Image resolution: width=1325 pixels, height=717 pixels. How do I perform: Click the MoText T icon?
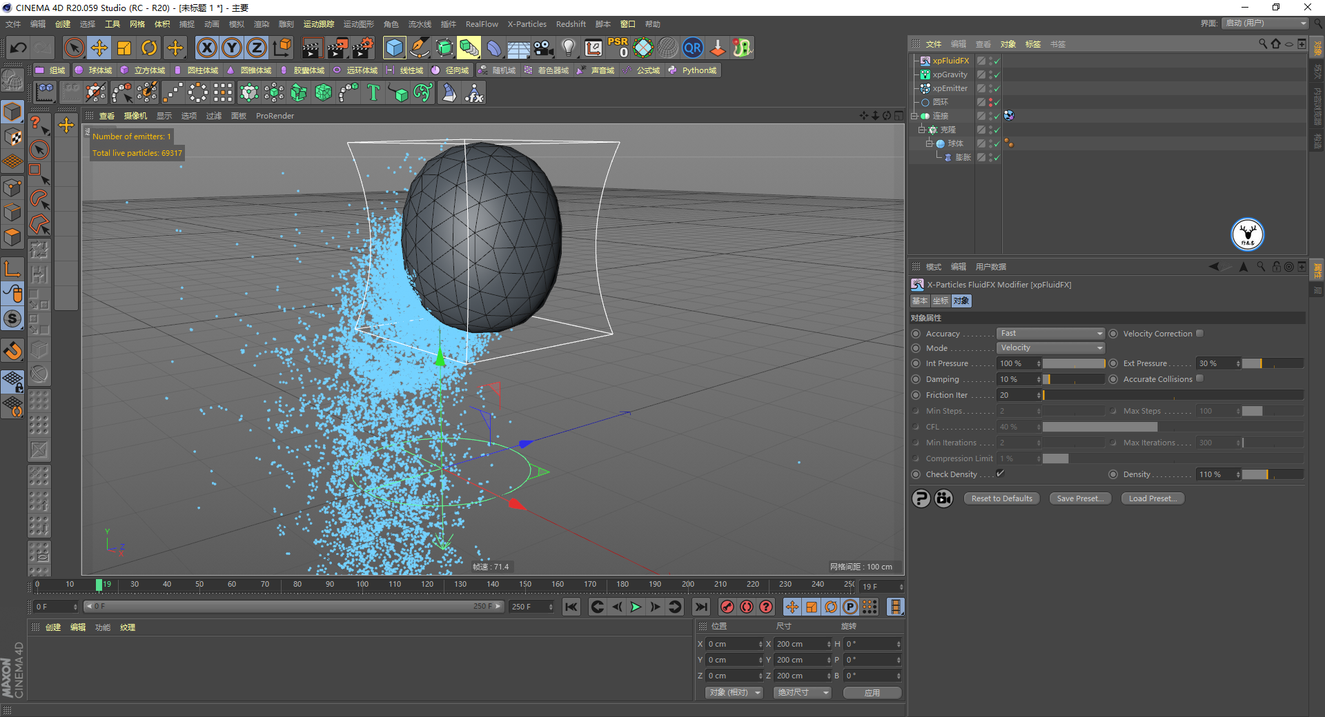(373, 92)
